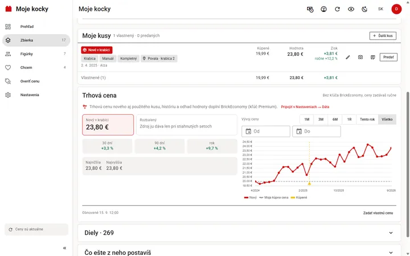
Task: Open the note icon beside Predať button
Action: (373, 57)
